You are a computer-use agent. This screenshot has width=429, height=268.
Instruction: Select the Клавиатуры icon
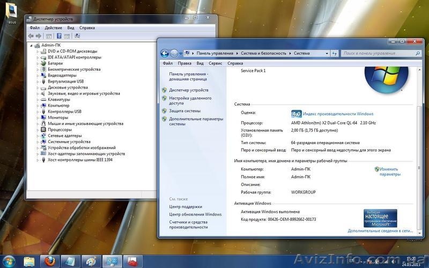(x=43, y=100)
